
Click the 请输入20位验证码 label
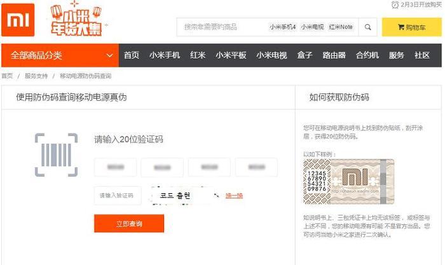pos(128,139)
